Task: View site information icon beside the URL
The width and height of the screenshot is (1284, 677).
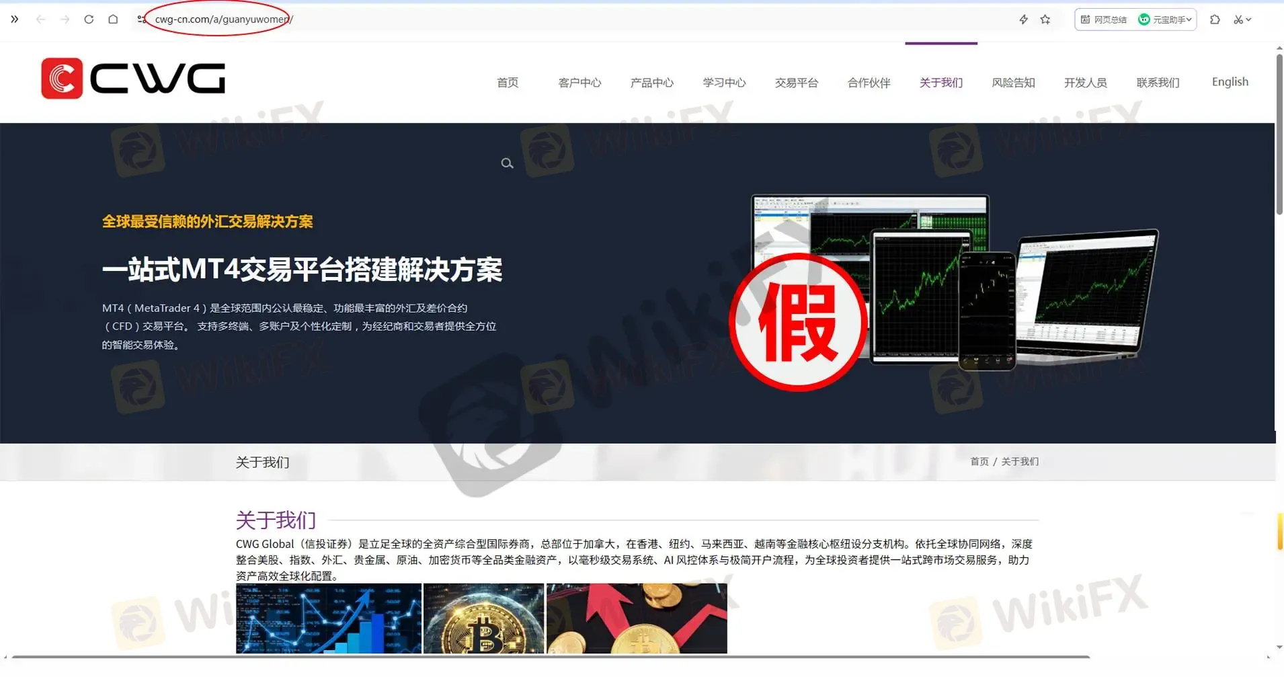Action: click(141, 19)
